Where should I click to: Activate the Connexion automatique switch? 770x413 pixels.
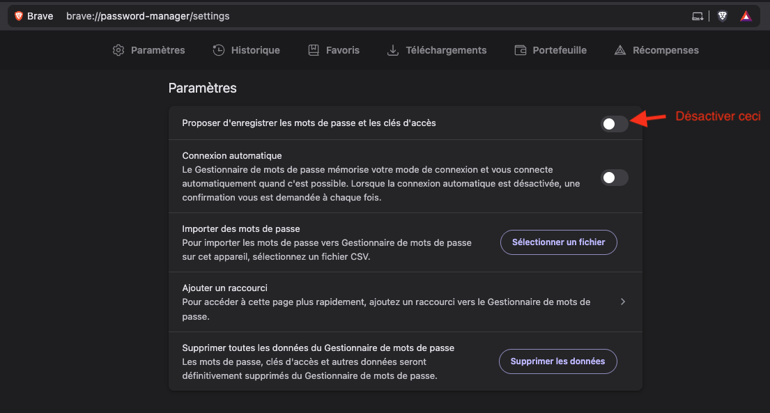coord(614,178)
